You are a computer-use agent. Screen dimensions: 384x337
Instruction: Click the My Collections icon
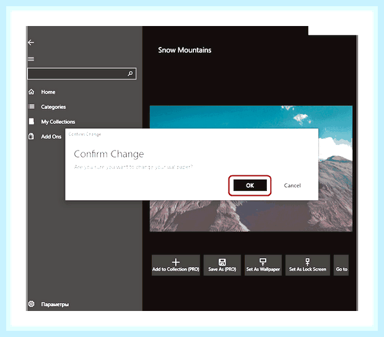coord(32,121)
